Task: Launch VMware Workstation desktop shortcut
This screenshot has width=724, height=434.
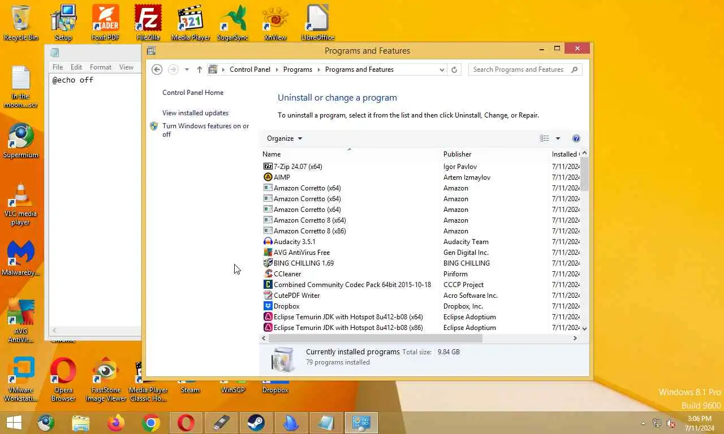Action: point(21,380)
